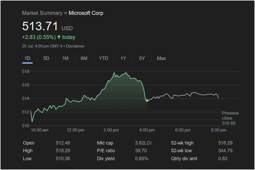
Task: Select the YTD tab
Action: pos(104,58)
